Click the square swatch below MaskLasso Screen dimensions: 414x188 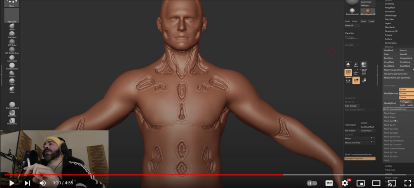click(12, 128)
